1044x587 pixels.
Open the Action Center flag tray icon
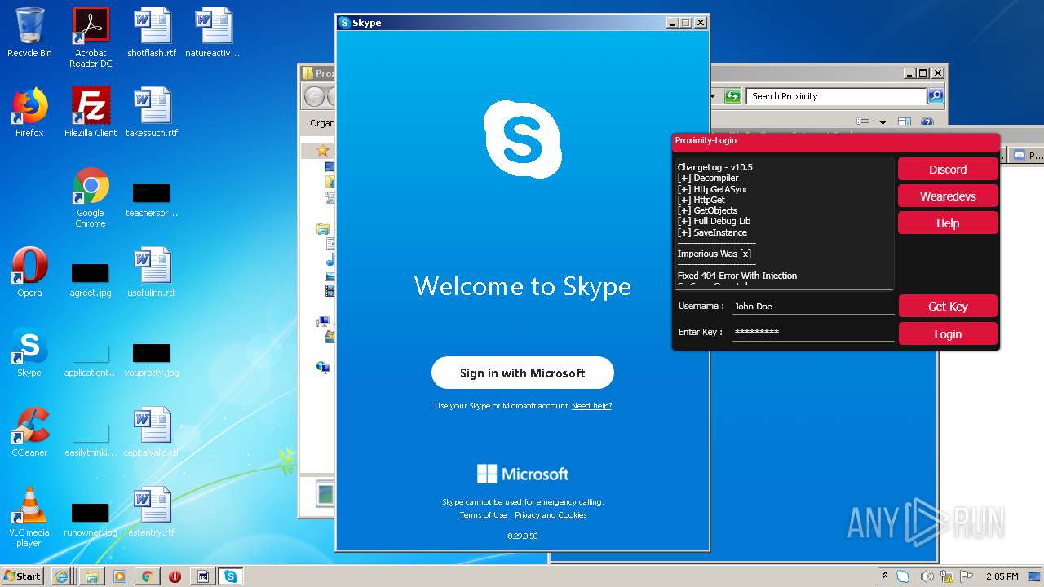click(x=967, y=576)
